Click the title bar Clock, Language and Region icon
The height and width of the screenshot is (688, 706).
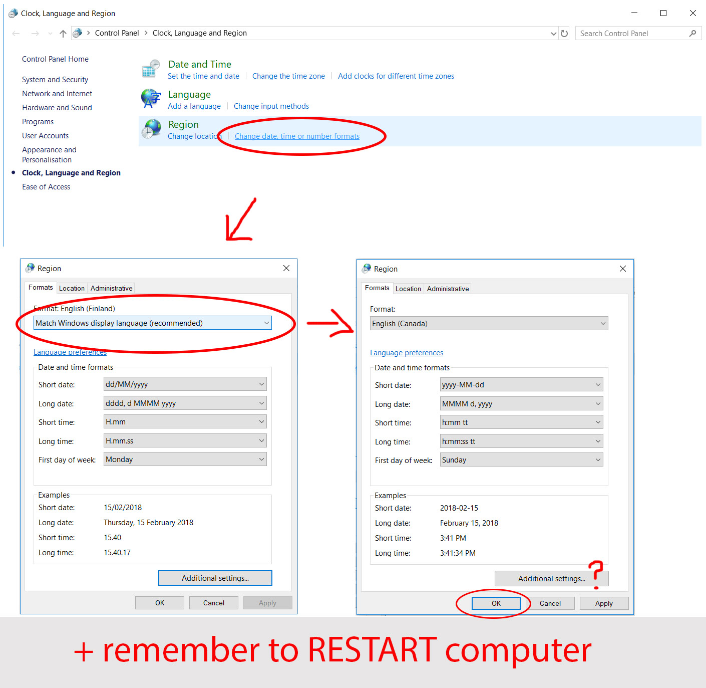pyautogui.click(x=13, y=14)
